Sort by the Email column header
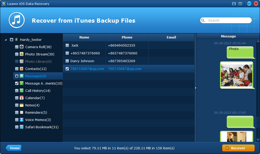 coord(171,37)
